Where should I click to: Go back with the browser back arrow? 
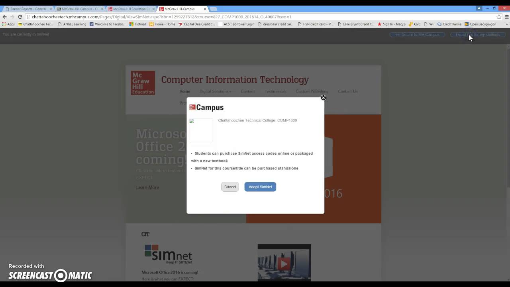[x=4, y=17]
